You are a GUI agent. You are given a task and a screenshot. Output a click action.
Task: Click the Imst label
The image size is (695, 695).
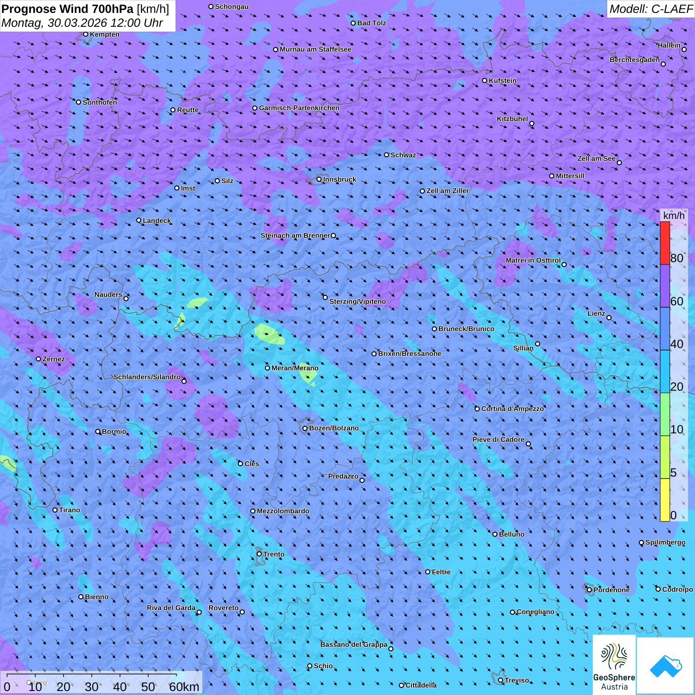pyautogui.click(x=188, y=188)
